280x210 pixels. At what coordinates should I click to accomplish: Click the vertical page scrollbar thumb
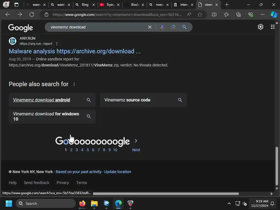[277, 166]
